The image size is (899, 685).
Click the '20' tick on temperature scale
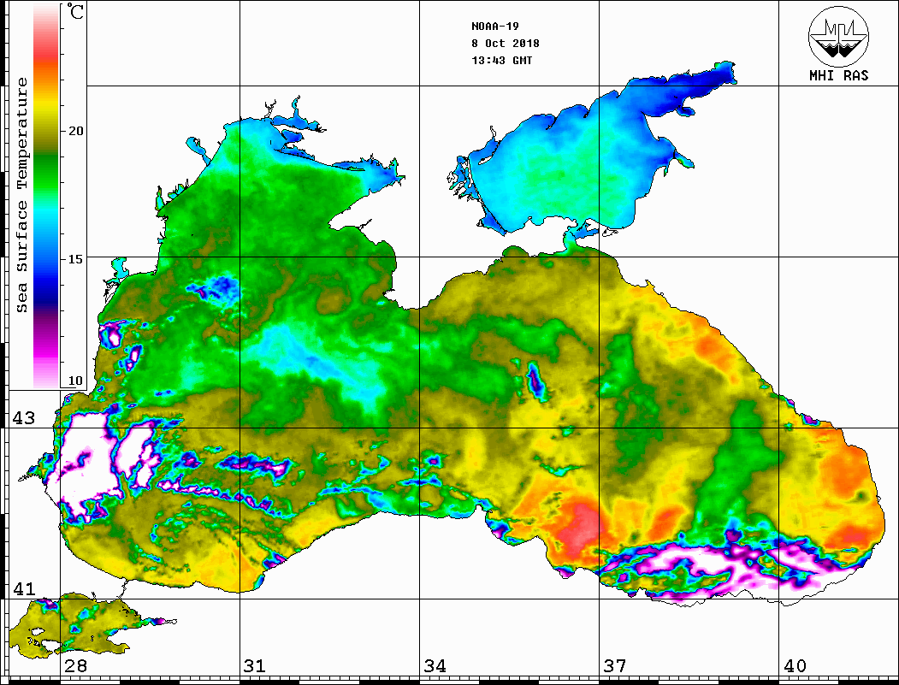75,131
